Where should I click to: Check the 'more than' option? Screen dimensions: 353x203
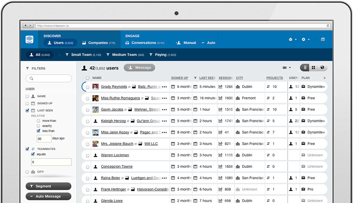[x=38, y=121]
